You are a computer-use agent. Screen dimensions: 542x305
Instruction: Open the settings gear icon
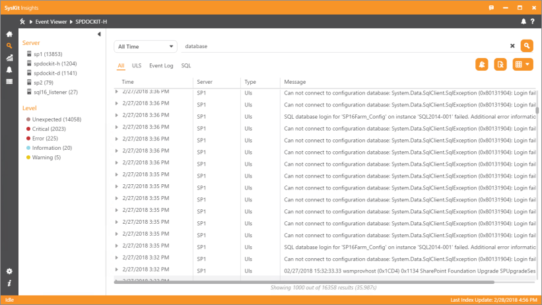tap(9, 271)
